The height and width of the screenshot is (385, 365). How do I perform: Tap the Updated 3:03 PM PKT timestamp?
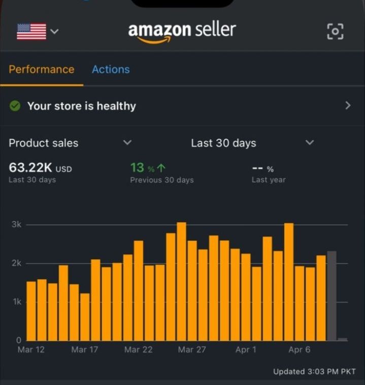click(x=314, y=372)
